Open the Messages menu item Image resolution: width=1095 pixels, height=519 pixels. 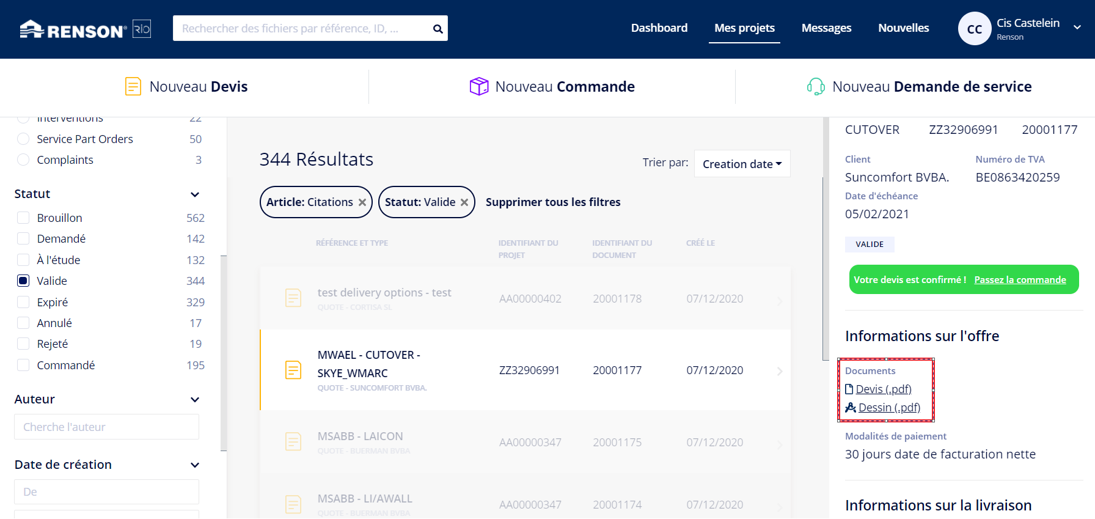click(826, 28)
